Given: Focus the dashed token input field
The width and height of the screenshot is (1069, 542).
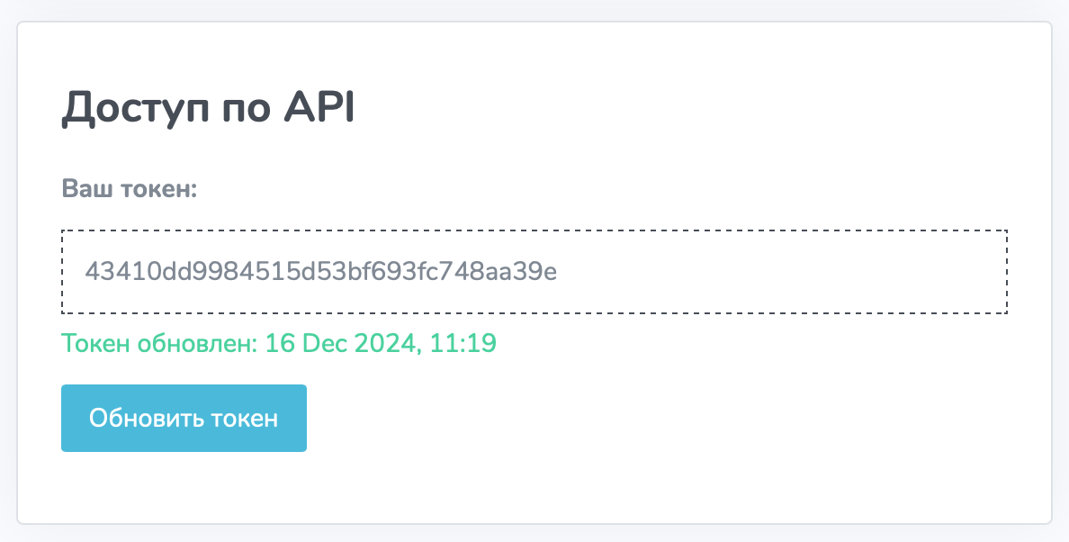Looking at the screenshot, I should (534, 271).
